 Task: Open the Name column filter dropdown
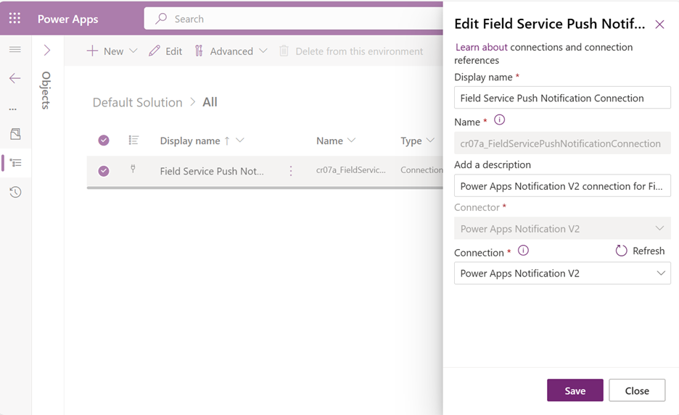pos(352,140)
